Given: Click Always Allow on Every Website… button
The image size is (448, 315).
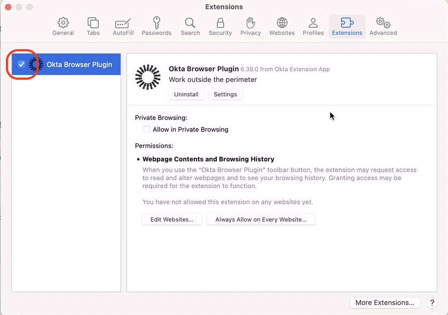Looking at the screenshot, I should tap(261, 219).
